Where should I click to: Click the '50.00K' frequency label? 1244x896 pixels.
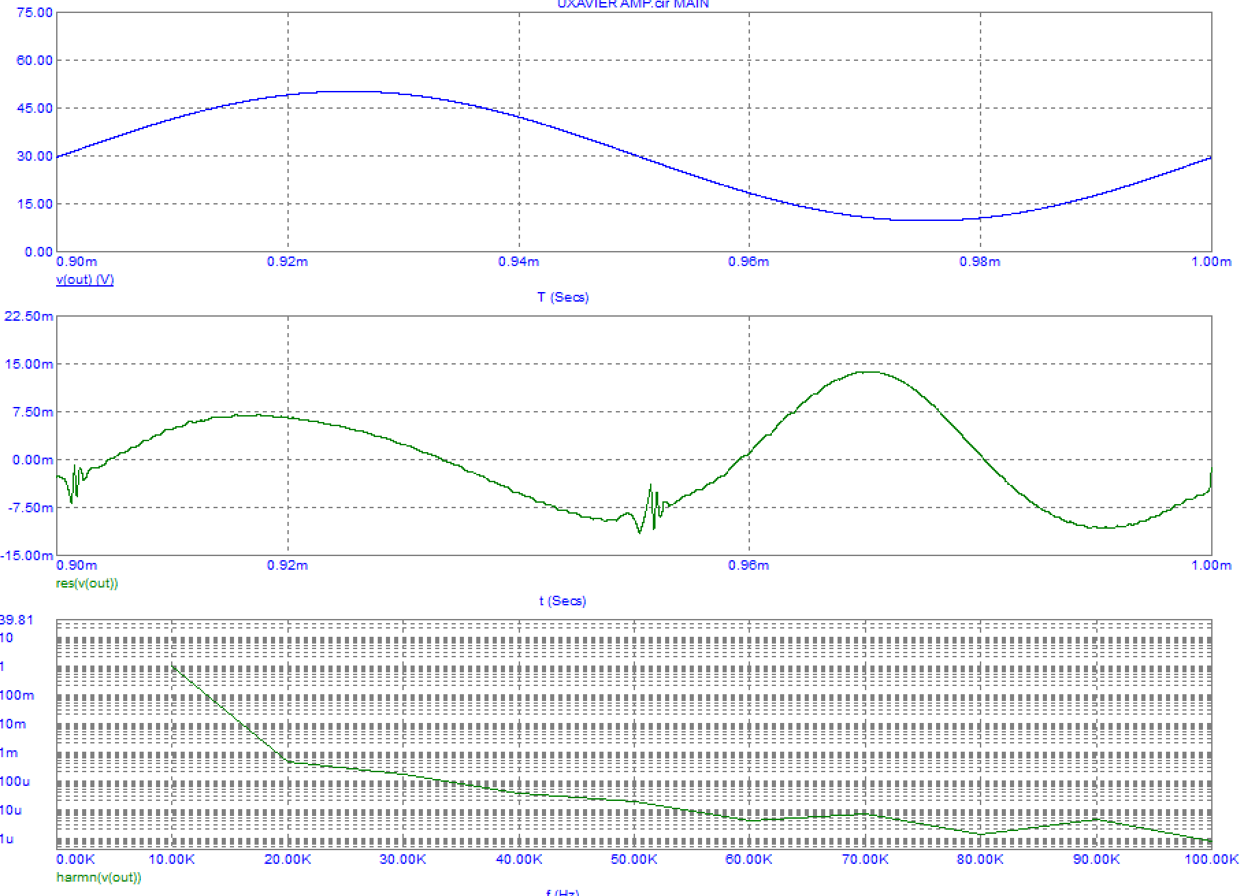click(634, 860)
